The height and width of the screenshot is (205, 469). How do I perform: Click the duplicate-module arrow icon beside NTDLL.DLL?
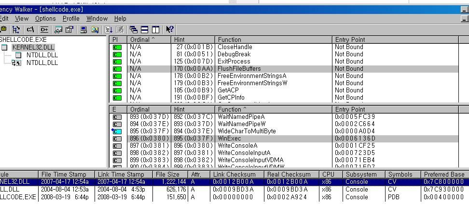pyautogui.click(x=16, y=63)
